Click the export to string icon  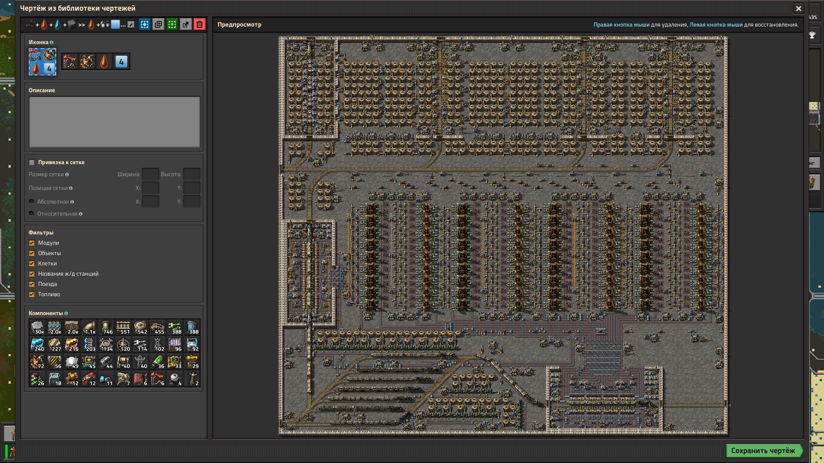pos(186,25)
